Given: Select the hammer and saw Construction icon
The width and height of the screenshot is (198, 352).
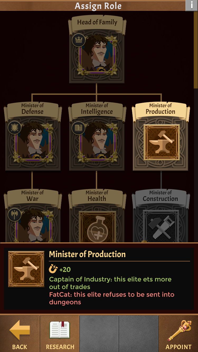Looking at the screenshot, I should tap(161, 226).
